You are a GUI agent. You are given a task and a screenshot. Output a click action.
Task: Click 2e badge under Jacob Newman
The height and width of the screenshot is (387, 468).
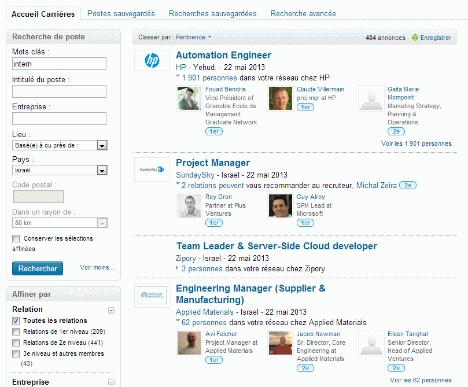(x=305, y=368)
